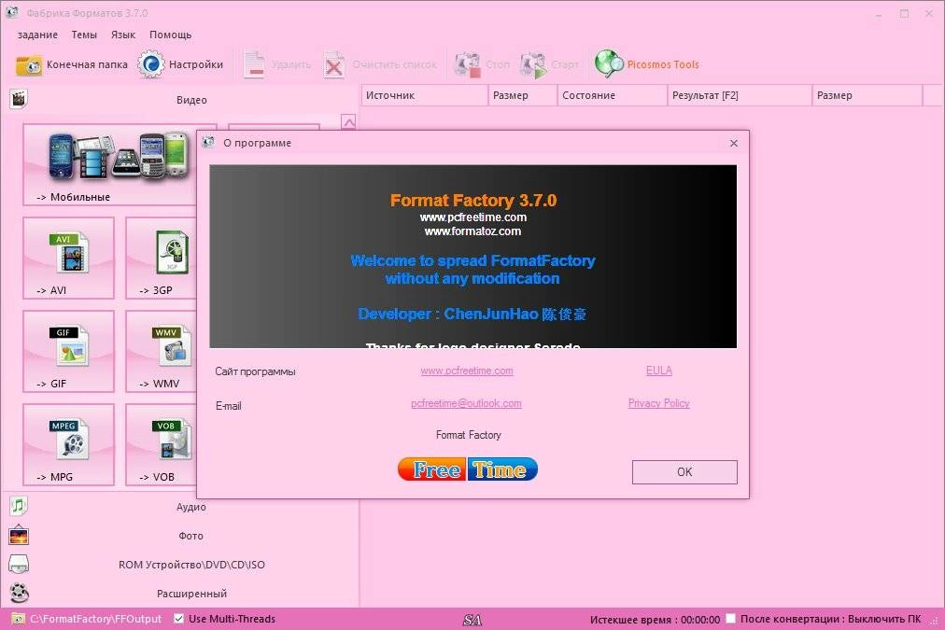The width and height of the screenshot is (945, 630).
Task: Click the Format Factory title bar icon
Action: point(11,12)
